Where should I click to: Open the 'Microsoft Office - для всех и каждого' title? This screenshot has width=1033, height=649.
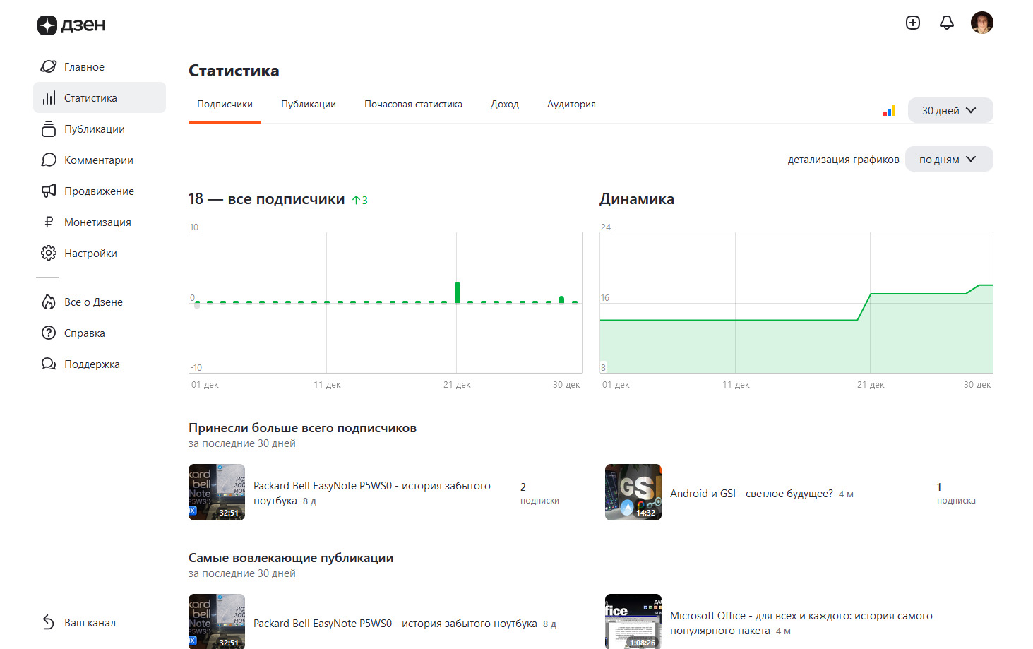click(x=801, y=623)
